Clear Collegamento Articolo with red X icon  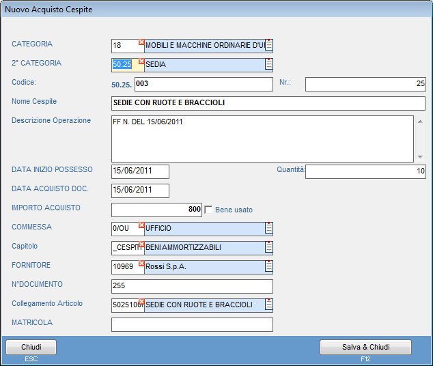(141, 301)
